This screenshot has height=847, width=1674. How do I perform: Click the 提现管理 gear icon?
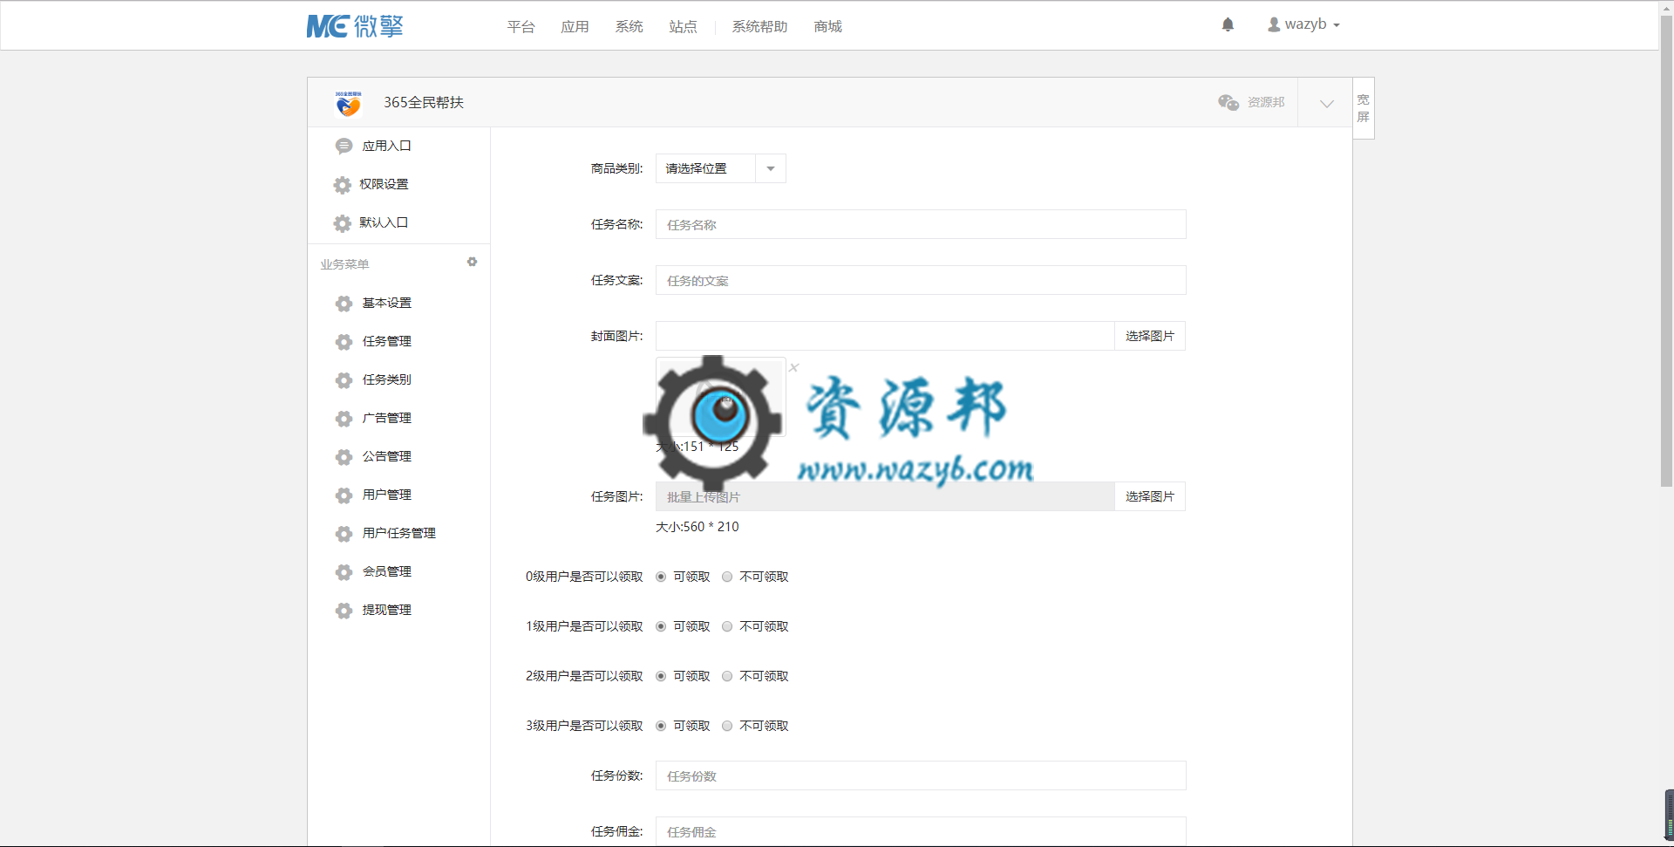(x=344, y=611)
